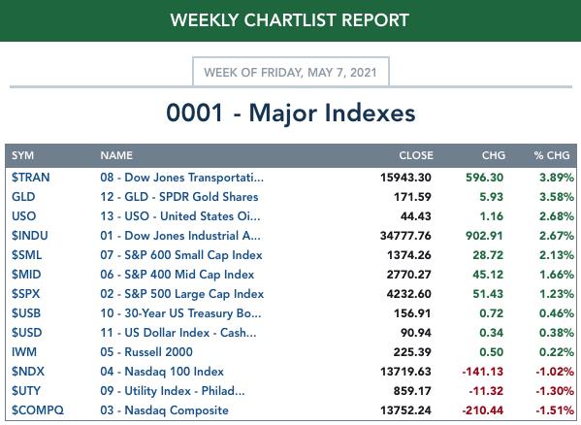Image resolution: width=581 pixels, height=425 pixels.
Task: Open GLD - SPDR Gold Shares link
Action: point(179,197)
